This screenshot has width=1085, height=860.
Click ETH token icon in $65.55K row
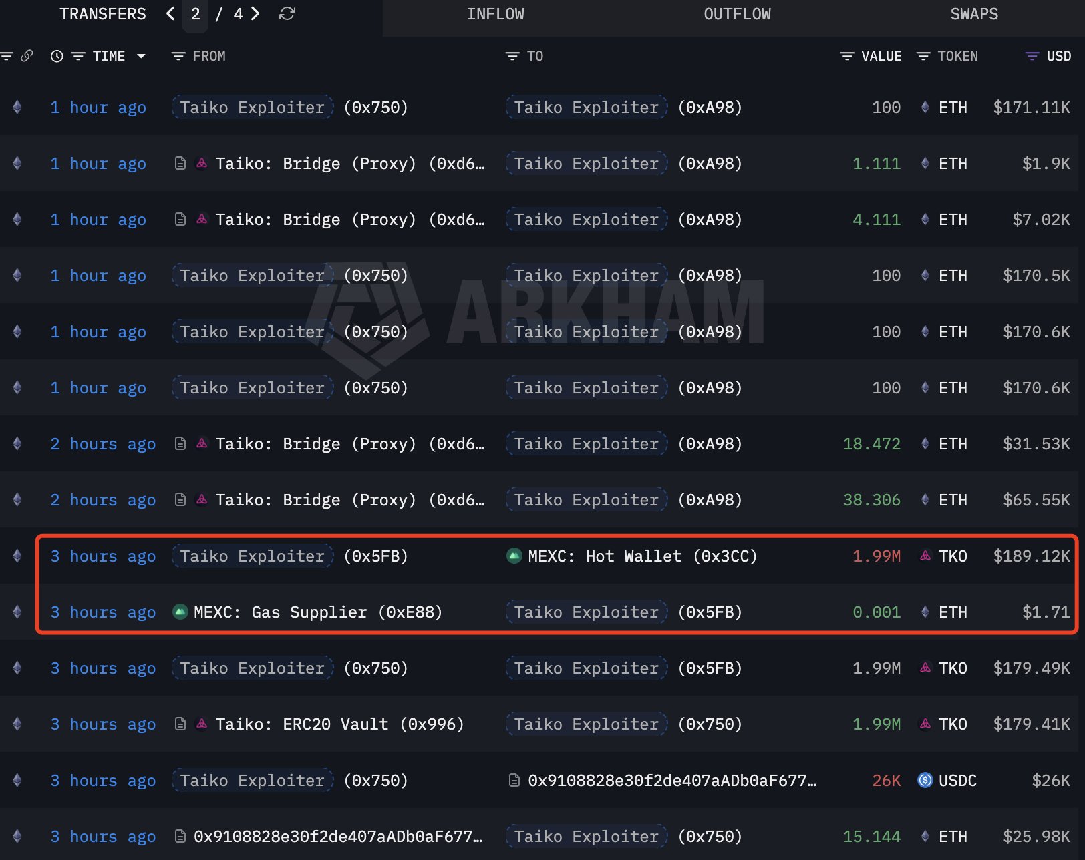925,499
